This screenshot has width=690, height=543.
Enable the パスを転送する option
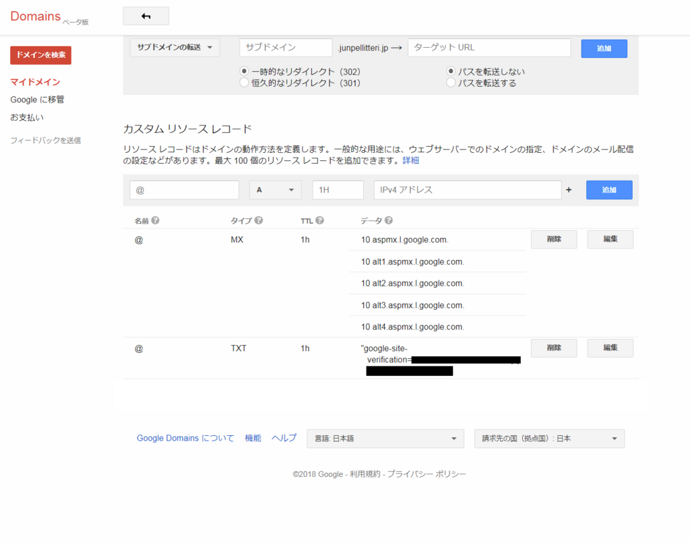point(450,82)
